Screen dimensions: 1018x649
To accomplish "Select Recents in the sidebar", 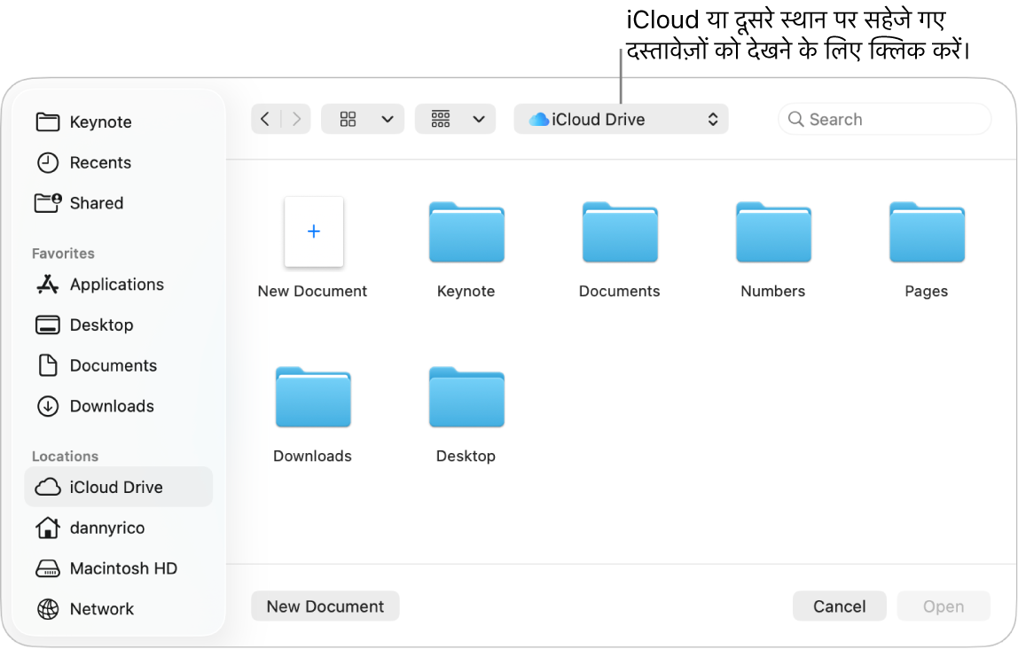I will (84, 162).
